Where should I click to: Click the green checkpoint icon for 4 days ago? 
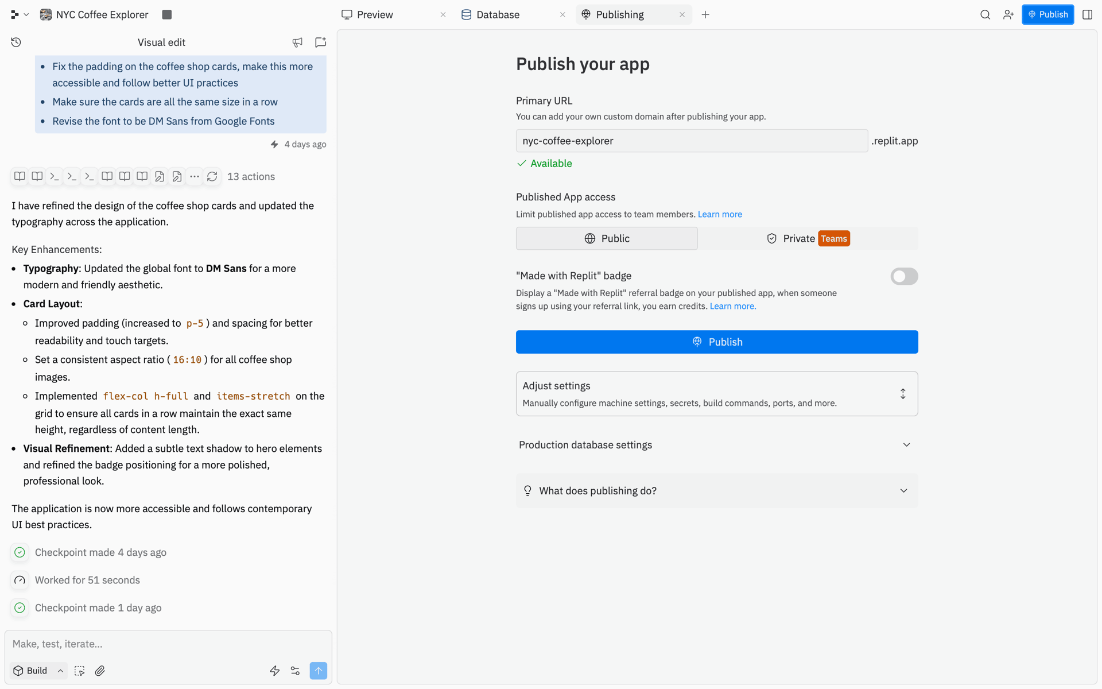pos(20,552)
